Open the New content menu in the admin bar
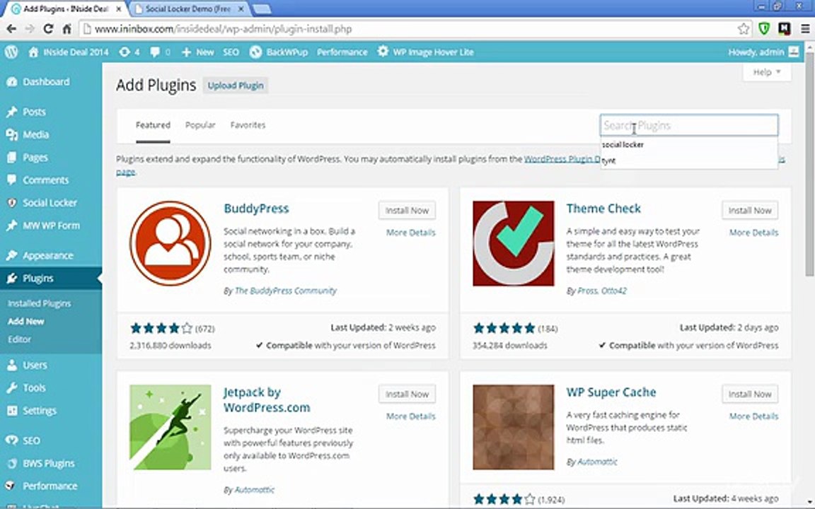This screenshot has height=509, width=815. pos(197,52)
